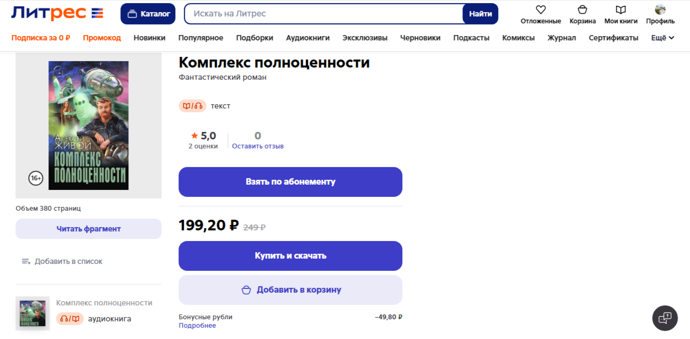
Task: Click the Оставить отзыв link
Action: pyautogui.click(x=258, y=146)
